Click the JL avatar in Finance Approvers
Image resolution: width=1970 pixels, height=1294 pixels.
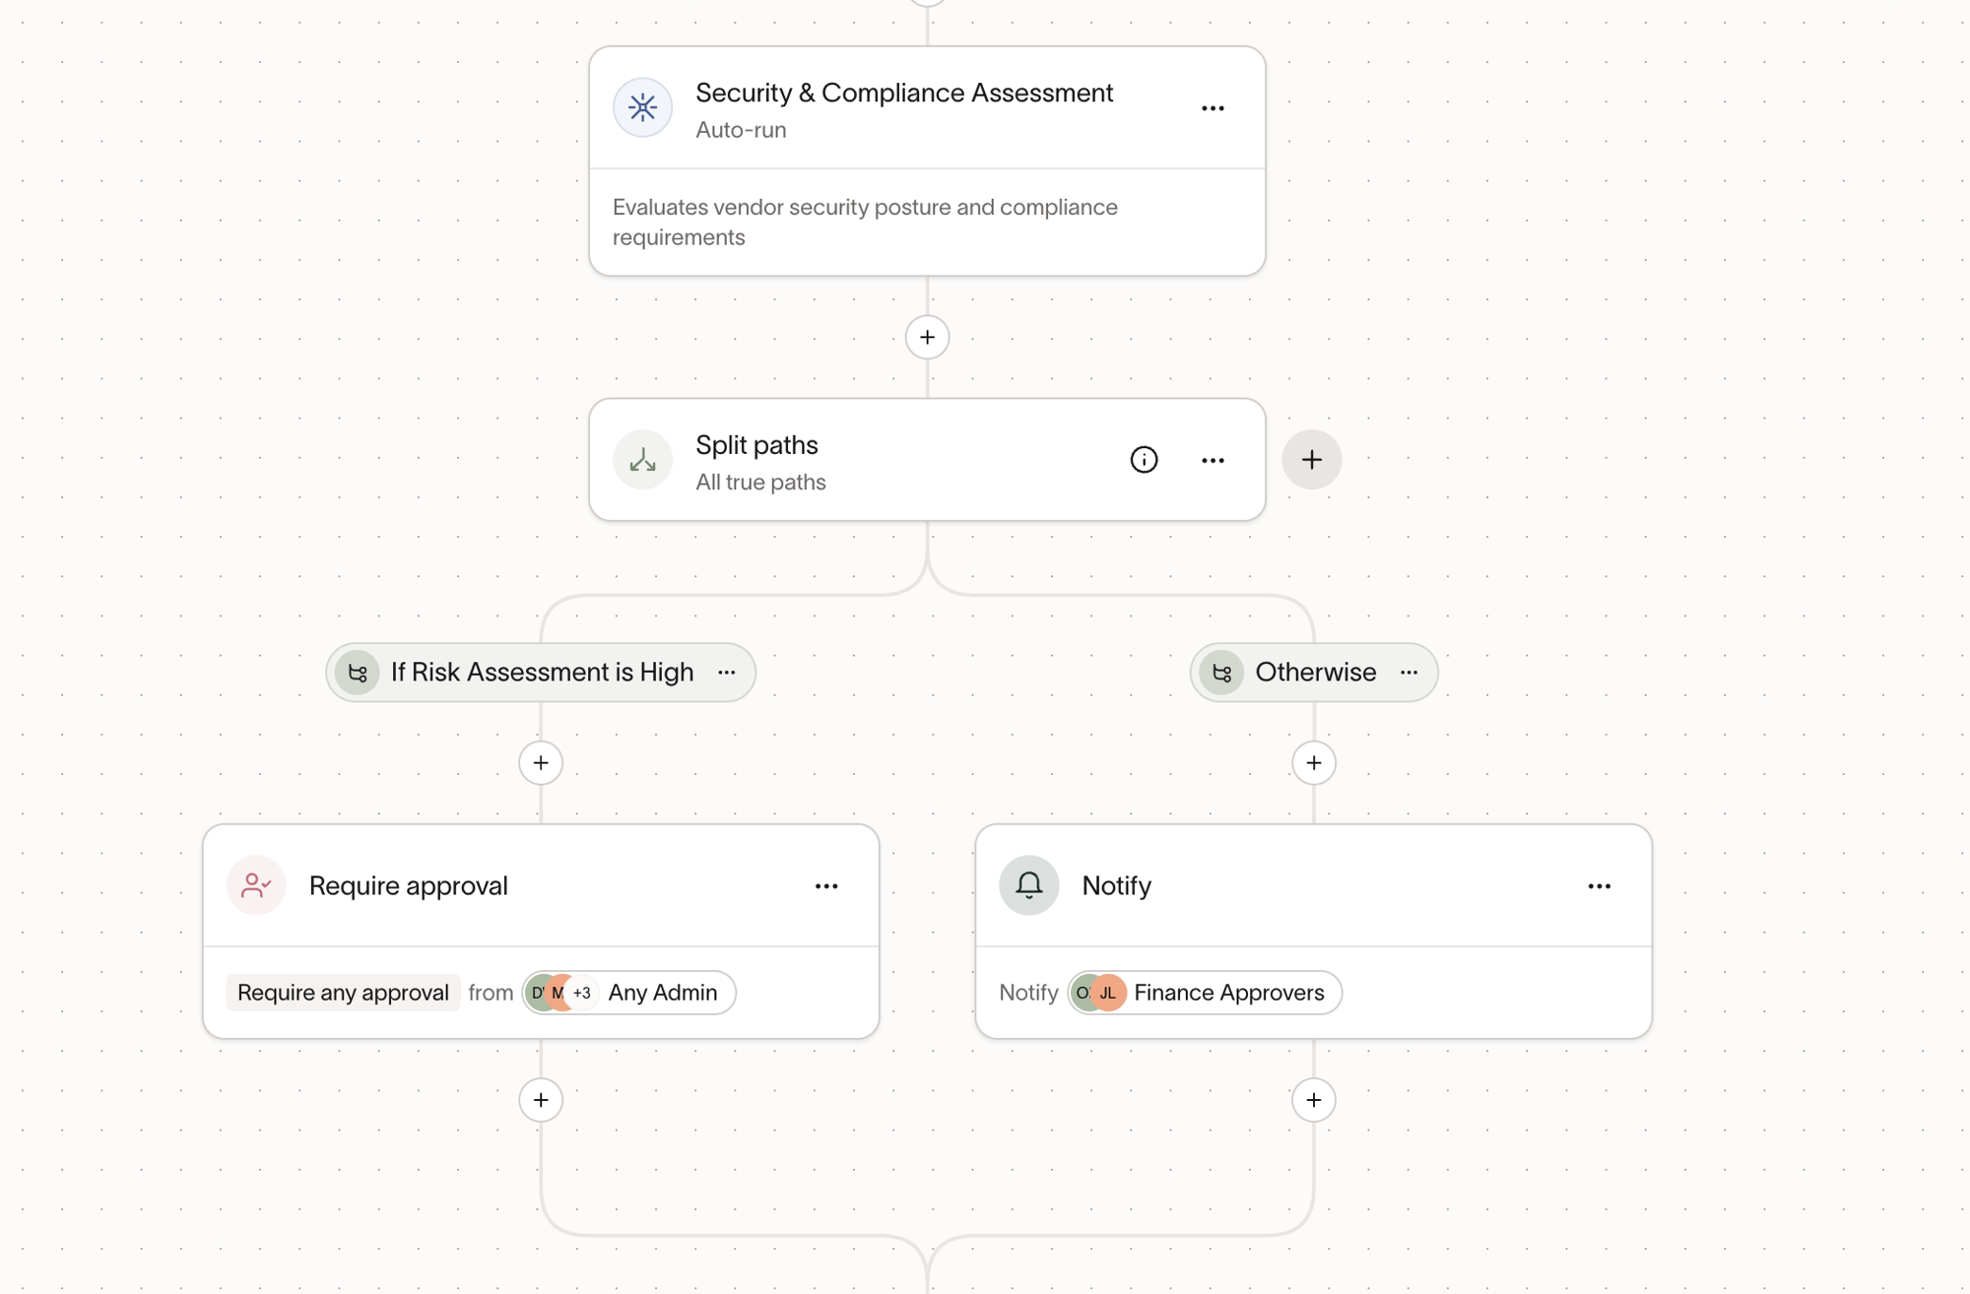(1108, 993)
